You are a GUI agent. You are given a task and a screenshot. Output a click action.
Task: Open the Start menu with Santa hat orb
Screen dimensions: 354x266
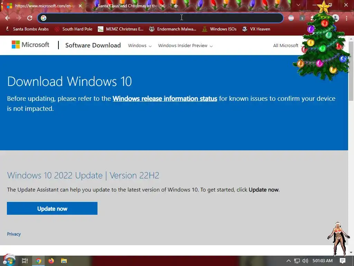click(x=9, y=260)
